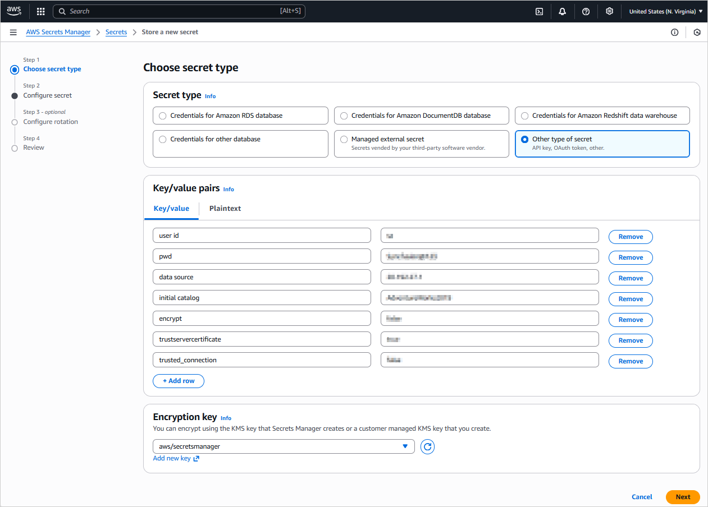Open the United States (N. Virginia) region selector
This screenshot has width=708, height=507.
pos(665,11)
